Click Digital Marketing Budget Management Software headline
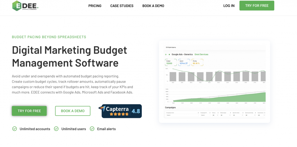The width and height of the screenshot is (297, 147). click(x=70, y=56)
